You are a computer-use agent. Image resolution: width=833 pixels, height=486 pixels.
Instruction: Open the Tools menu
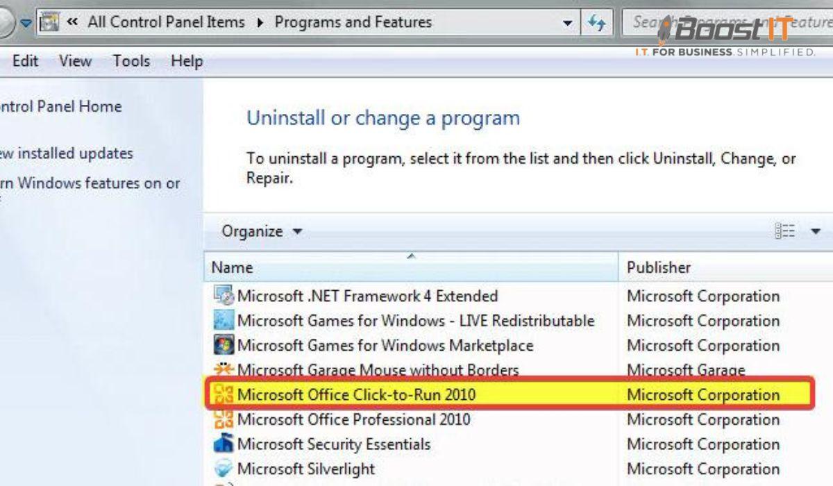(x=131, y=61)
